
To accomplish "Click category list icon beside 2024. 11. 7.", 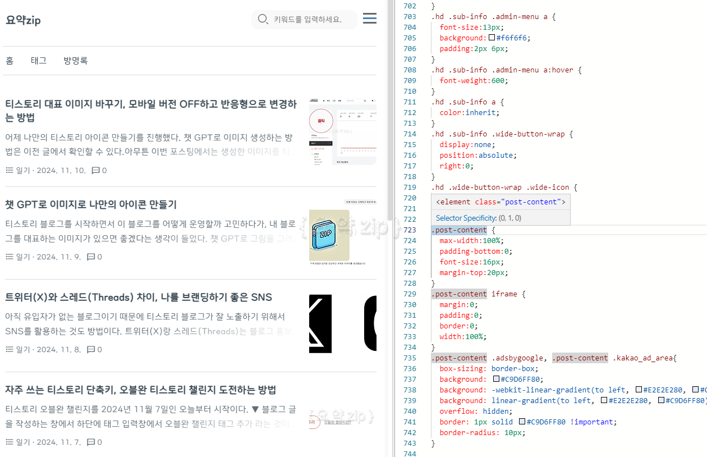I will pyautogui.click(x=10, y=442).
